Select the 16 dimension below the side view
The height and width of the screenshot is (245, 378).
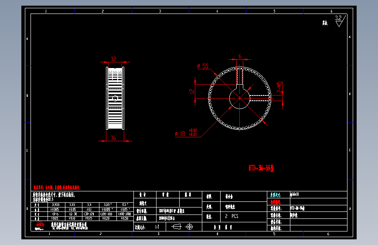coord(113,138)
